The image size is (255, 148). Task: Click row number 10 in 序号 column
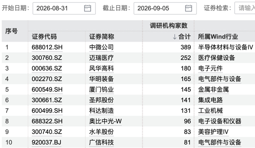pos(9,142)
